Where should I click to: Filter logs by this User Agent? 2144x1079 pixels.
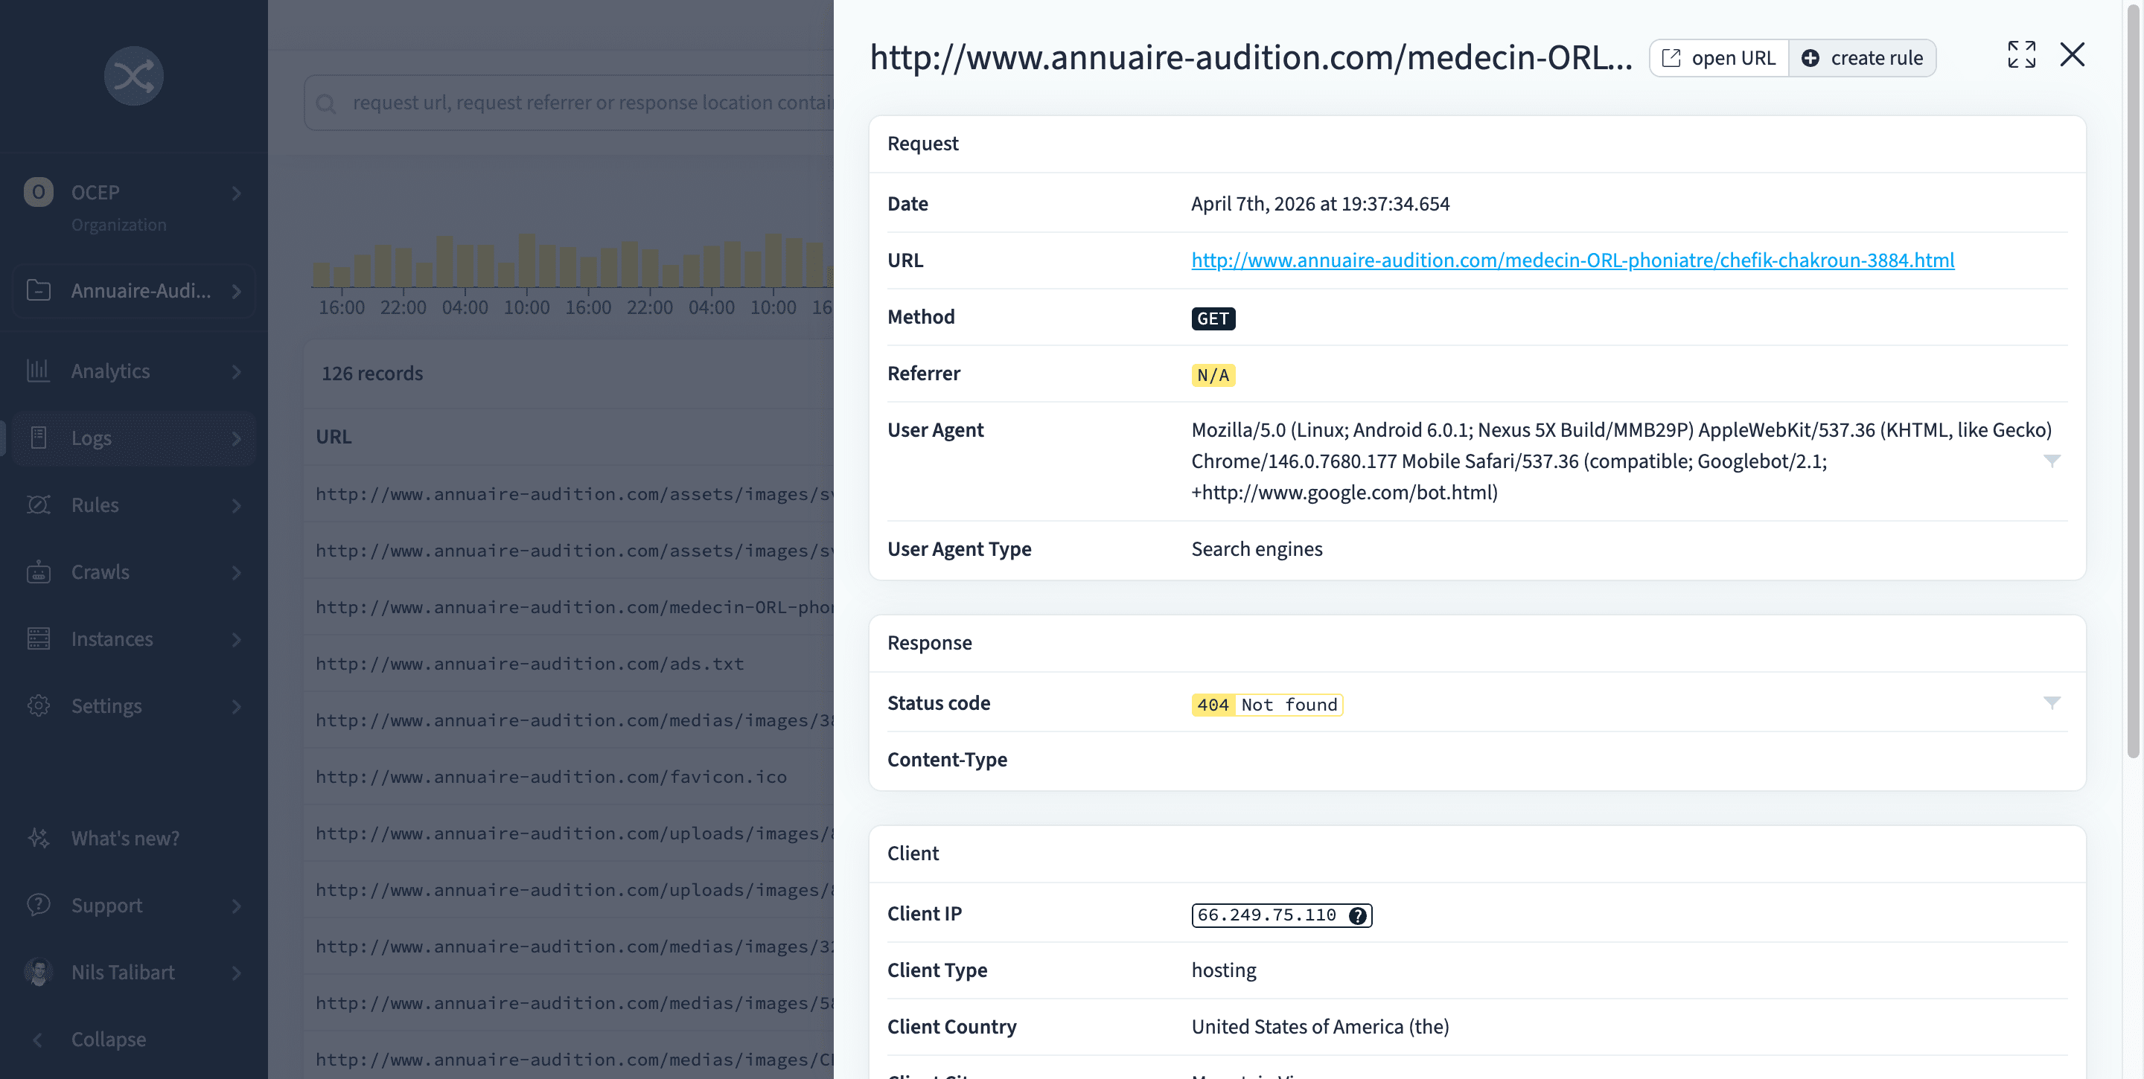click(x=2052, y=461)
